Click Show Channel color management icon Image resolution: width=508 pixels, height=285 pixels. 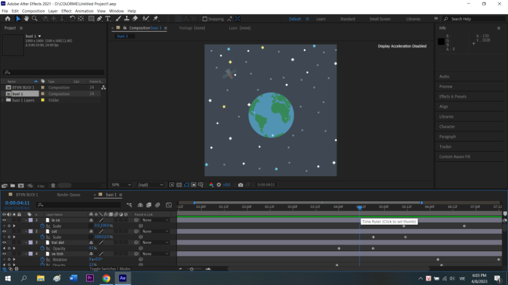[211, 185]
